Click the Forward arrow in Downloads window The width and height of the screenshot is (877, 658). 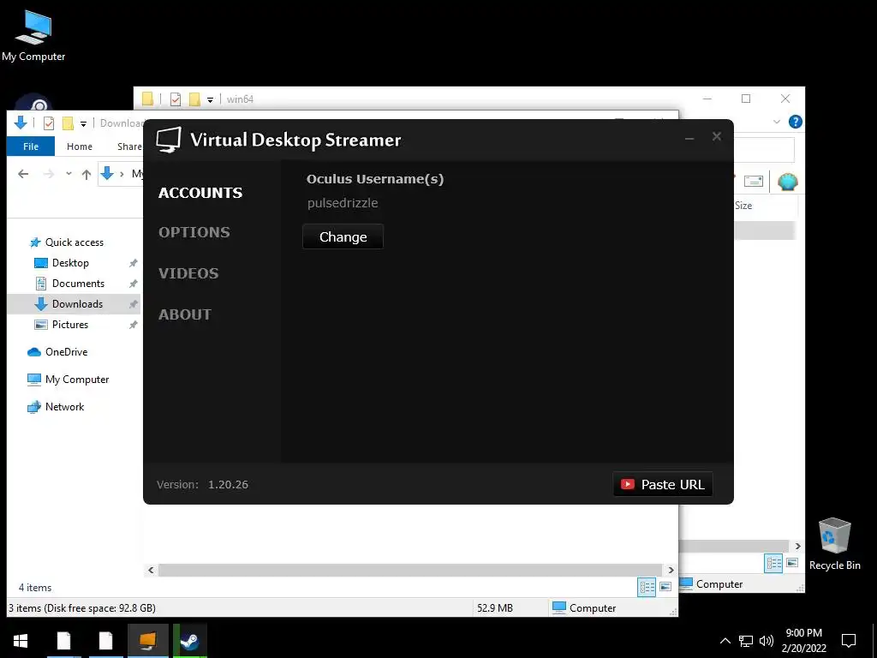[49, 174]
